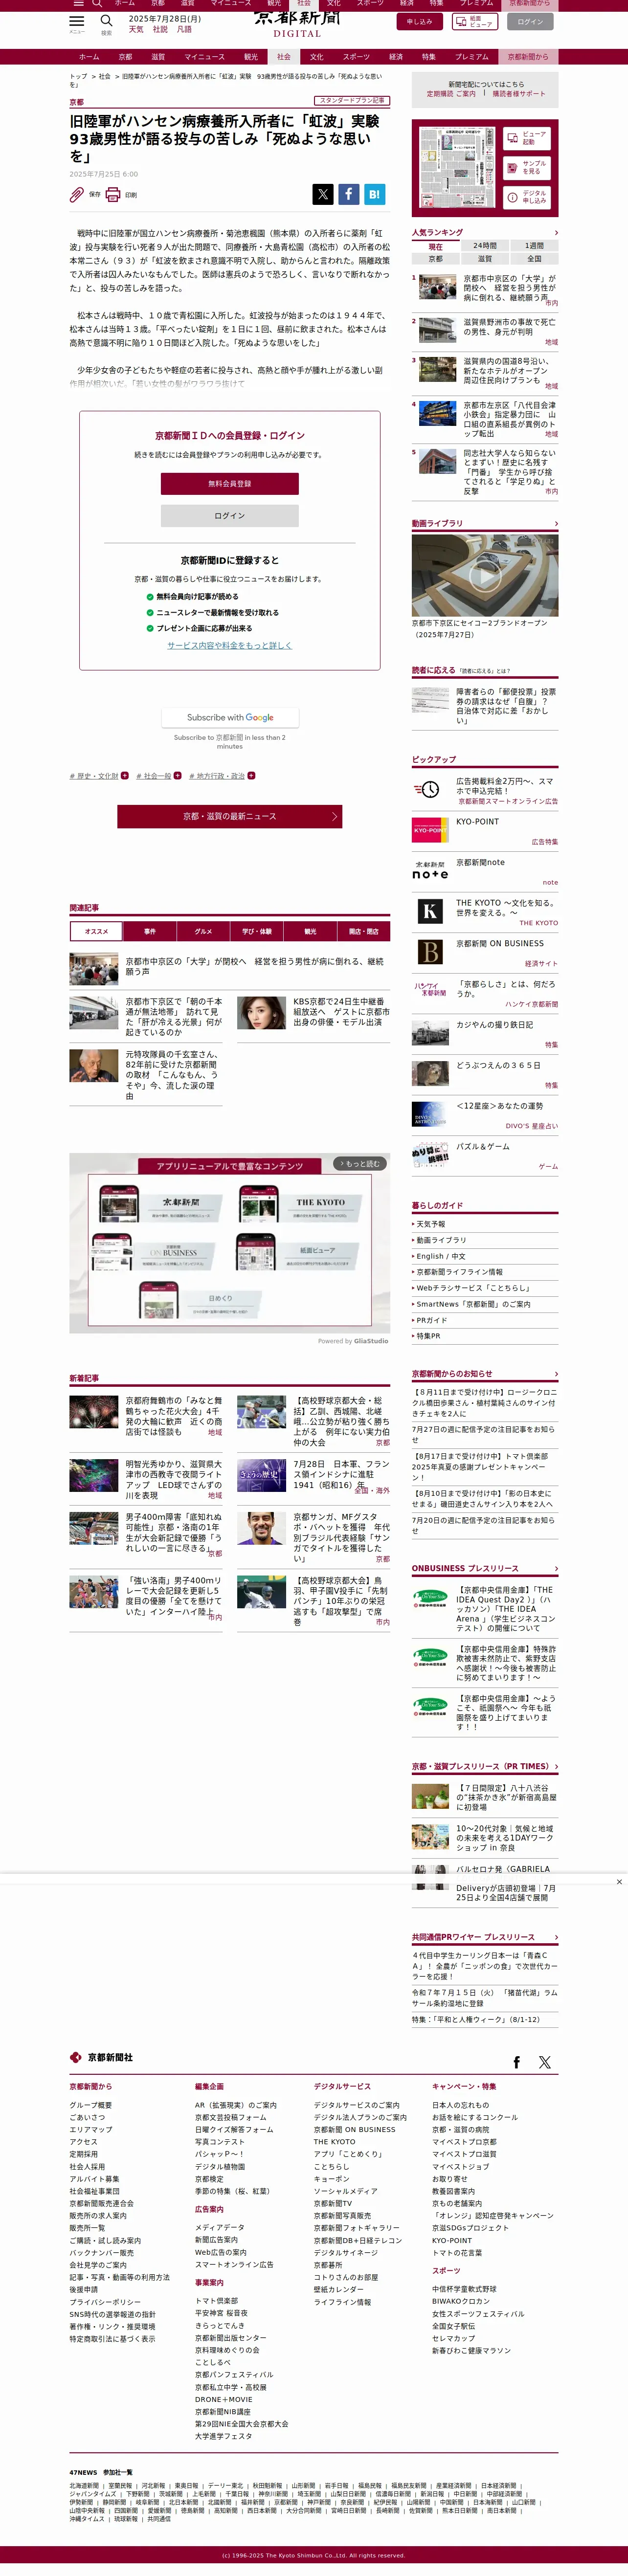This screenshot has width=628, height=2576.
Task: Save article with the paperclip icon
Action: pyautogui.click(x=77, y=194)
